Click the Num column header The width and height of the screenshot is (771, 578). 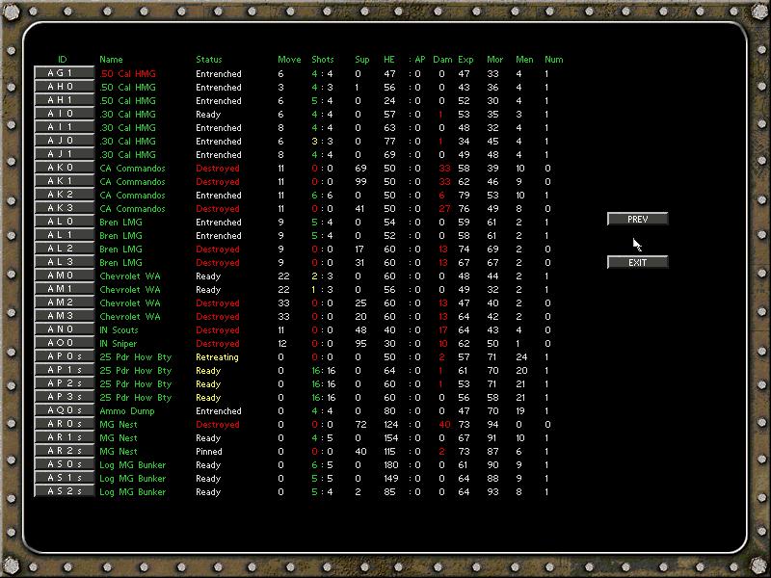(553, 60)
